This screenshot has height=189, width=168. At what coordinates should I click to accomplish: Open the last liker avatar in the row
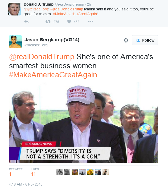[x=106, y=172]
